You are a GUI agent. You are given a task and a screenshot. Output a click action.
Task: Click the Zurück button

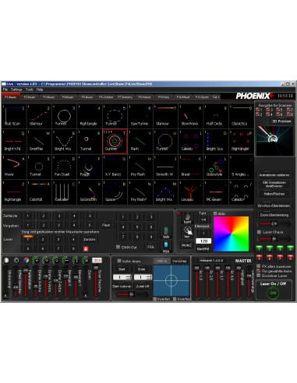click(90, 239)
